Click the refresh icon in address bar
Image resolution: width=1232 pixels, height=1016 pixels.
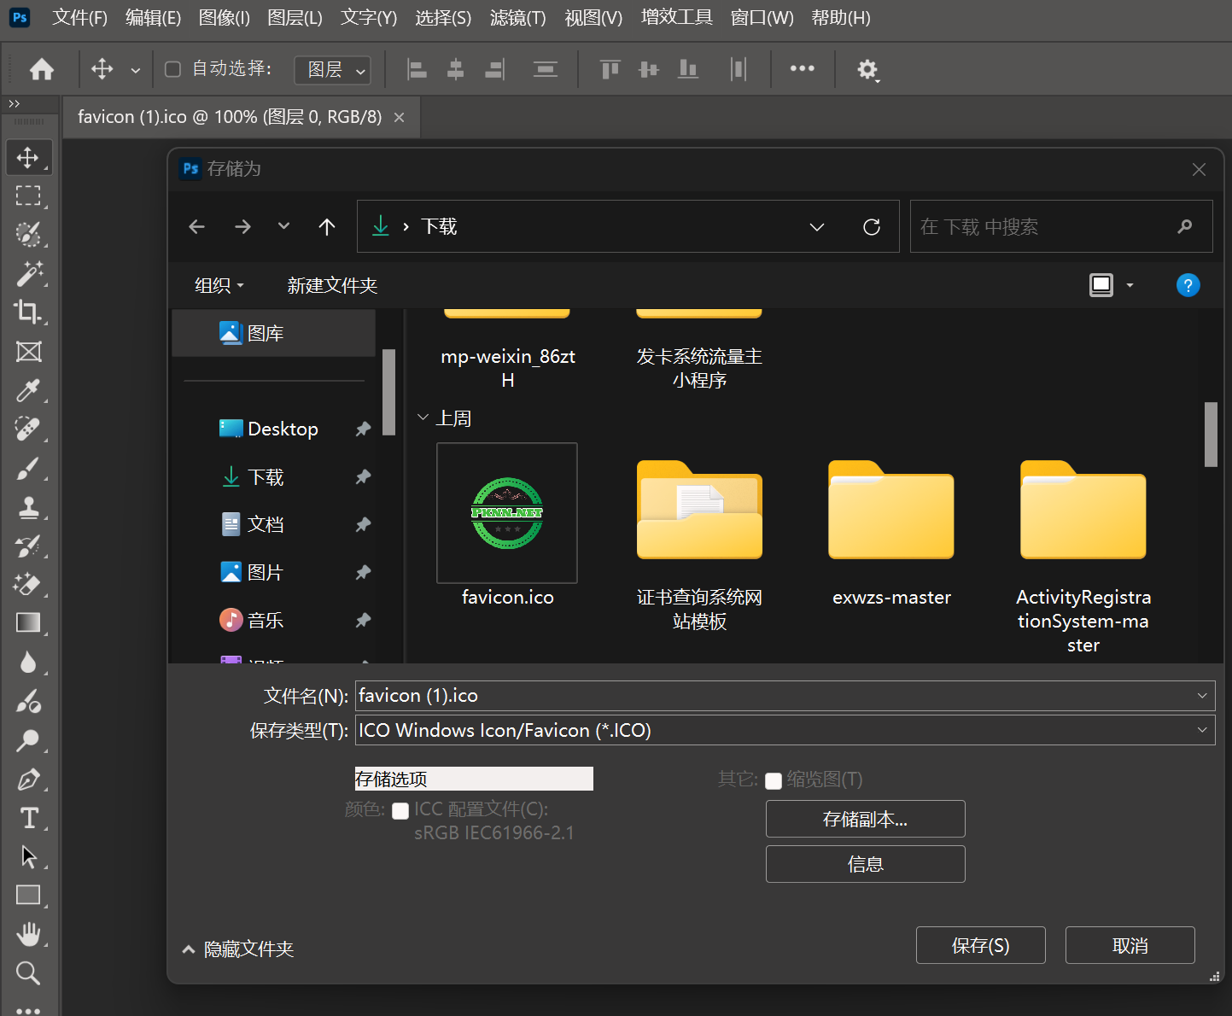coord(872,226)
